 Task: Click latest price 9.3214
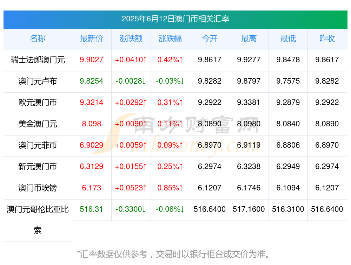pos(92,103)
